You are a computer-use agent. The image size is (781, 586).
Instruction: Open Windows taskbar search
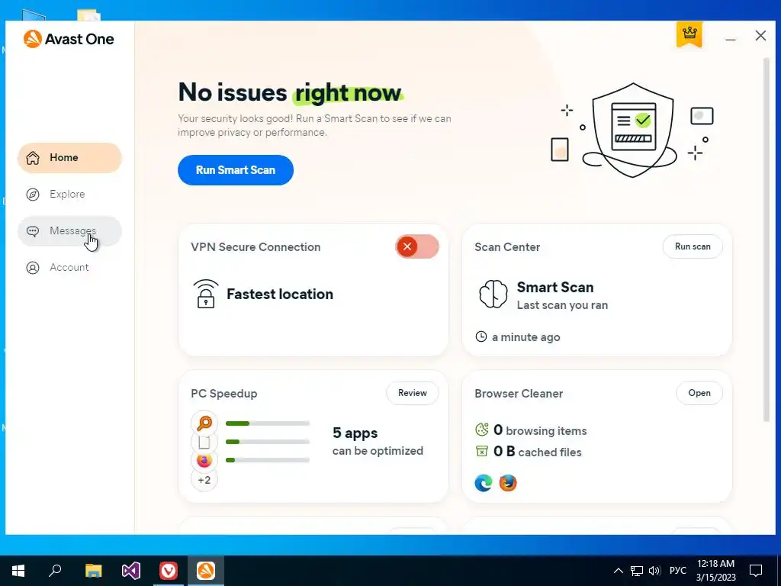click(55, 571)
